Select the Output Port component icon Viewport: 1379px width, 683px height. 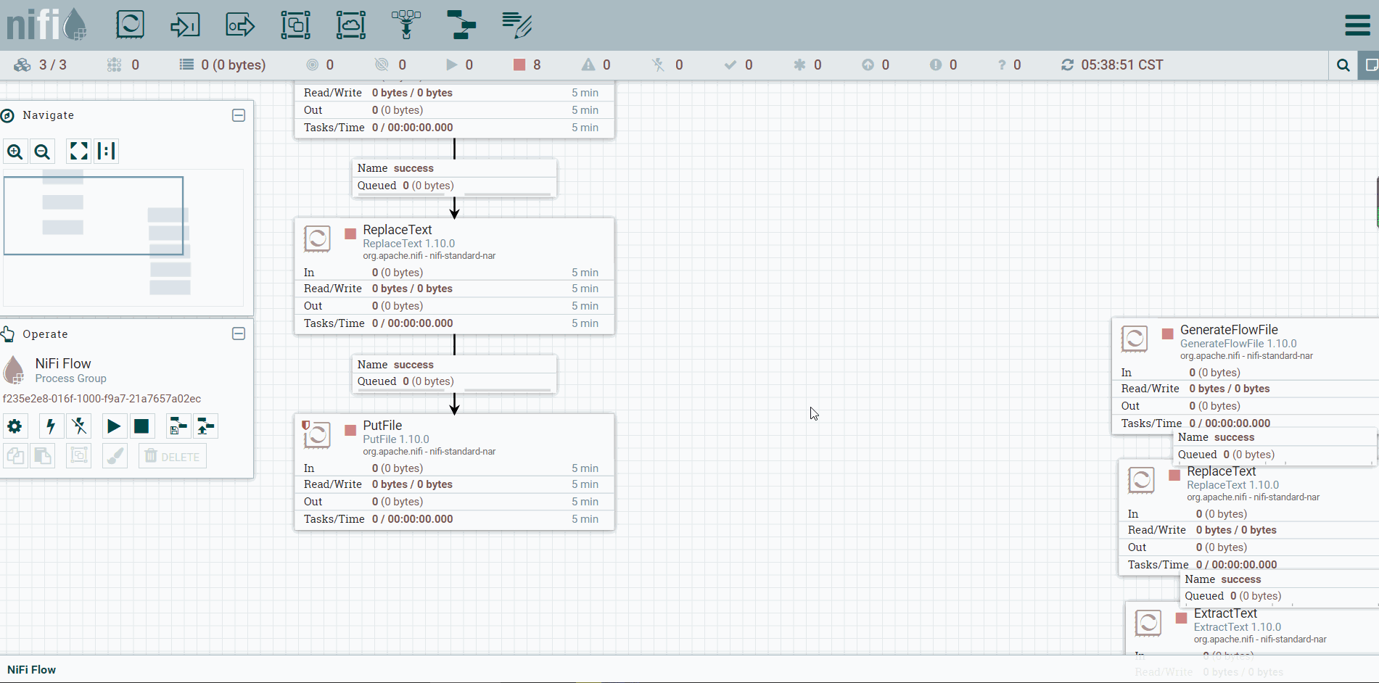240,25
